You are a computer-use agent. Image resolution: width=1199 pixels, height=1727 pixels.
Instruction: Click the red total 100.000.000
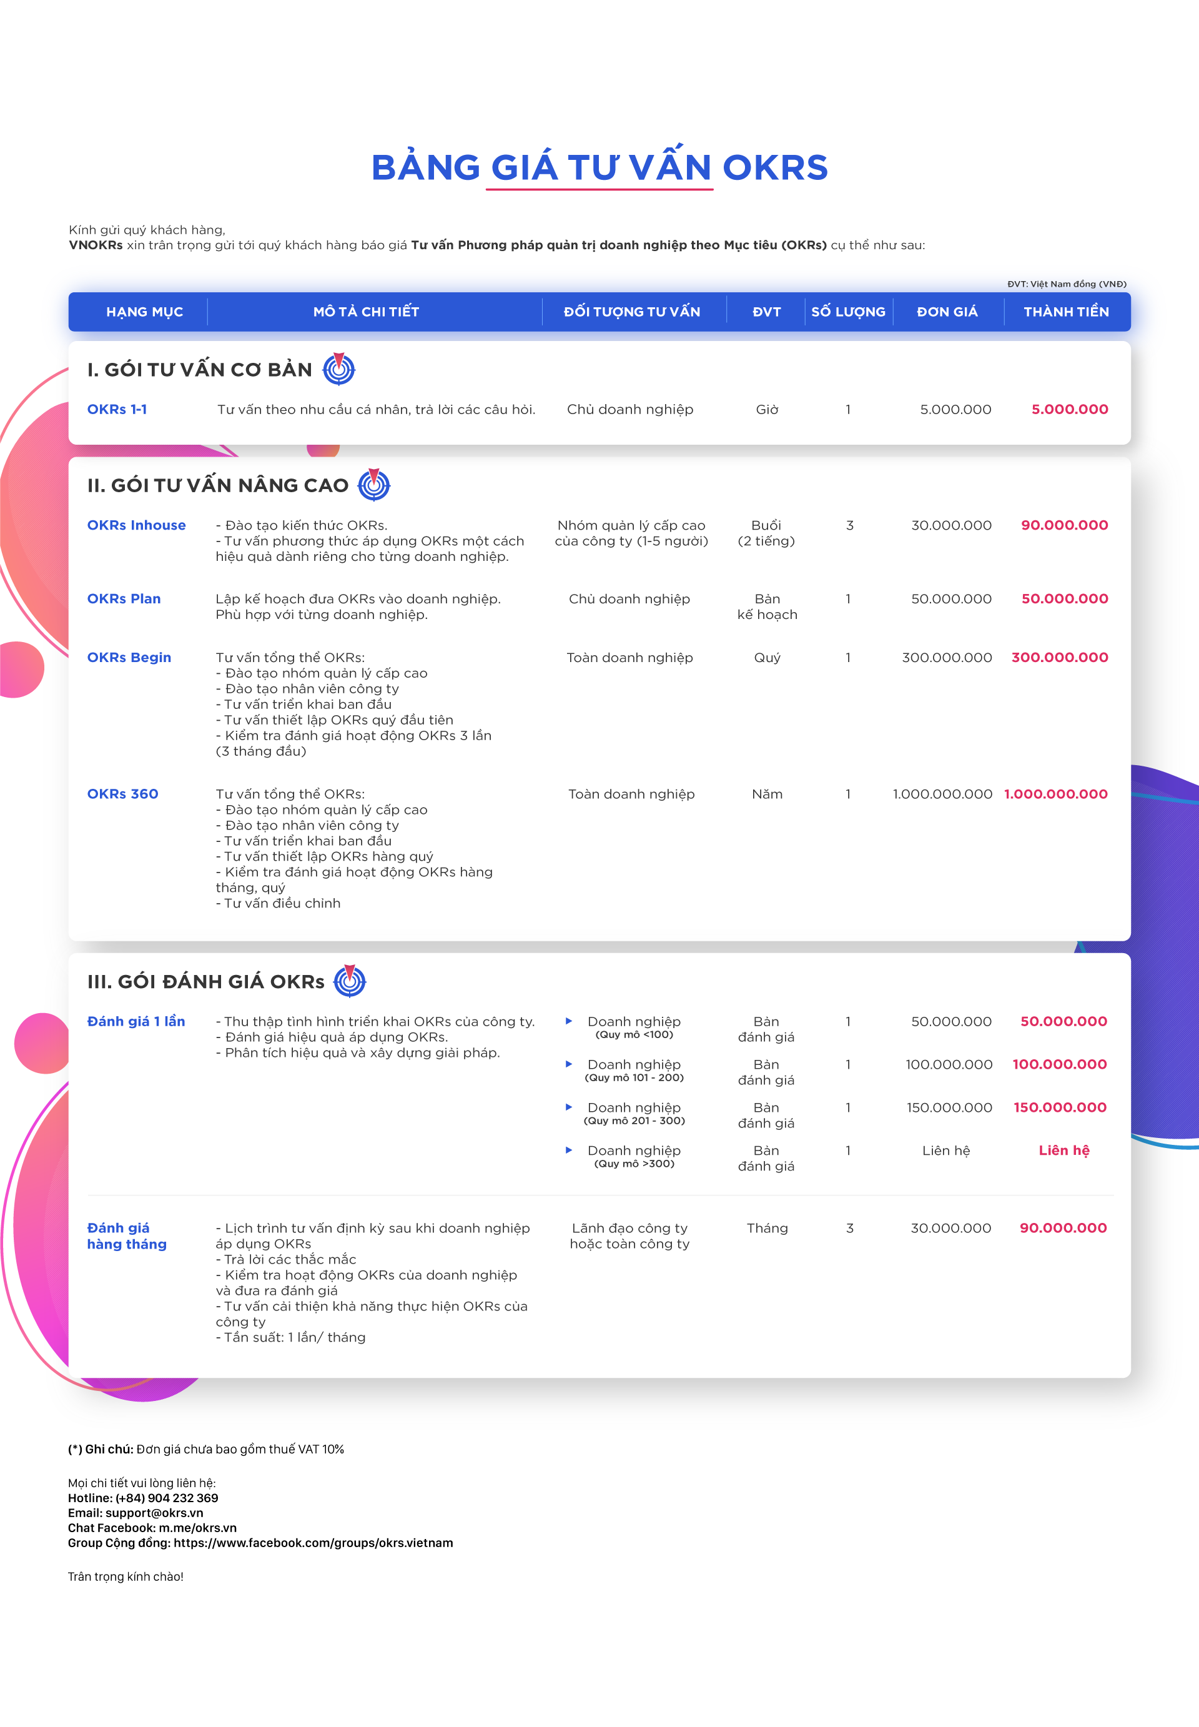1059,1064
